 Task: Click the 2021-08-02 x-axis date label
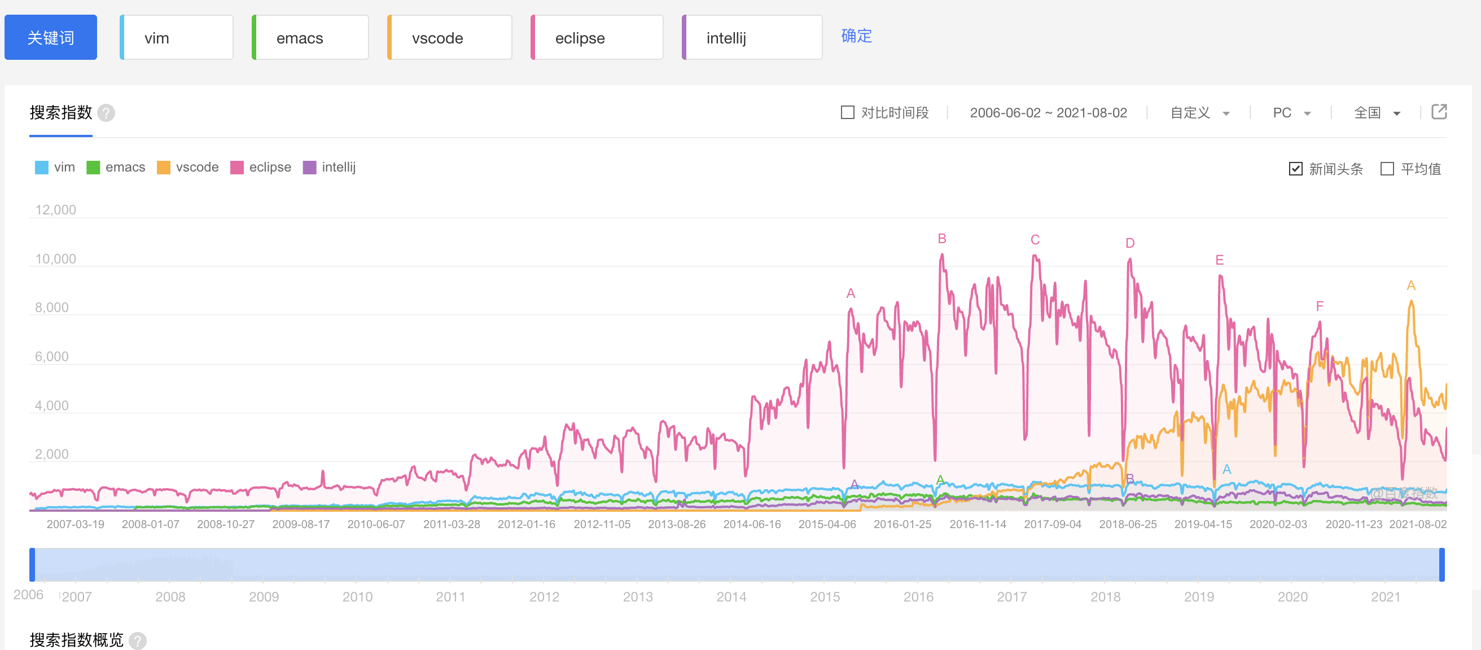point(1418,524)
